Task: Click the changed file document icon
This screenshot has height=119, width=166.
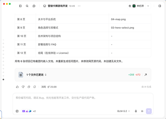Action: [x=21, y=75]
